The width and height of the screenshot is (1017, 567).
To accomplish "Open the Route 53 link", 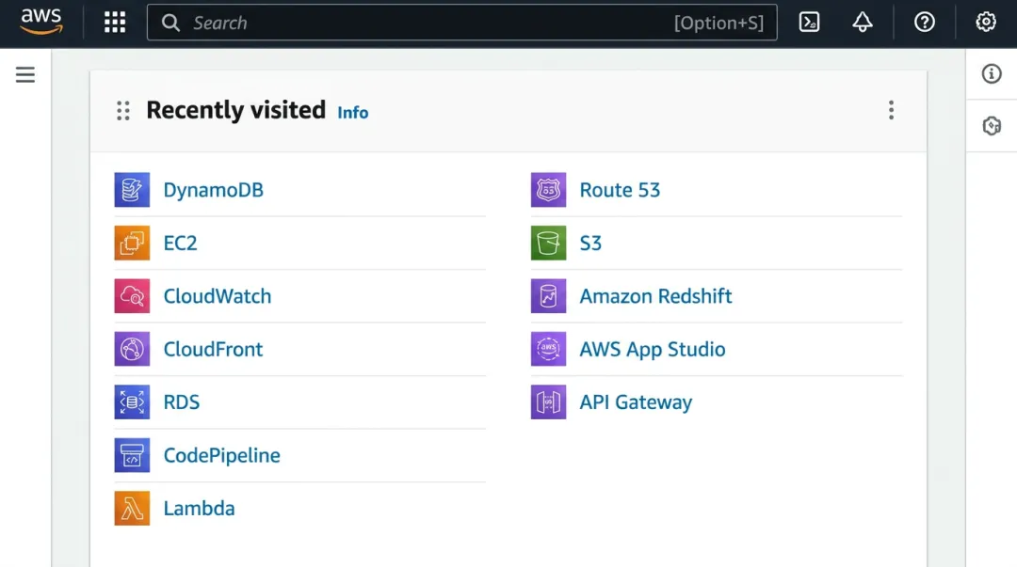I will coord(620,190).
